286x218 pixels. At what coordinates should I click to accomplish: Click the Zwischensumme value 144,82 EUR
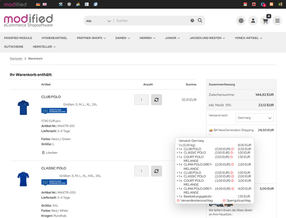click(265, 94)
